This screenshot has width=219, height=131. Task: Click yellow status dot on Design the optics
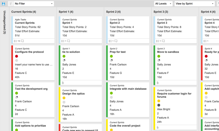(x=64, y=98)
